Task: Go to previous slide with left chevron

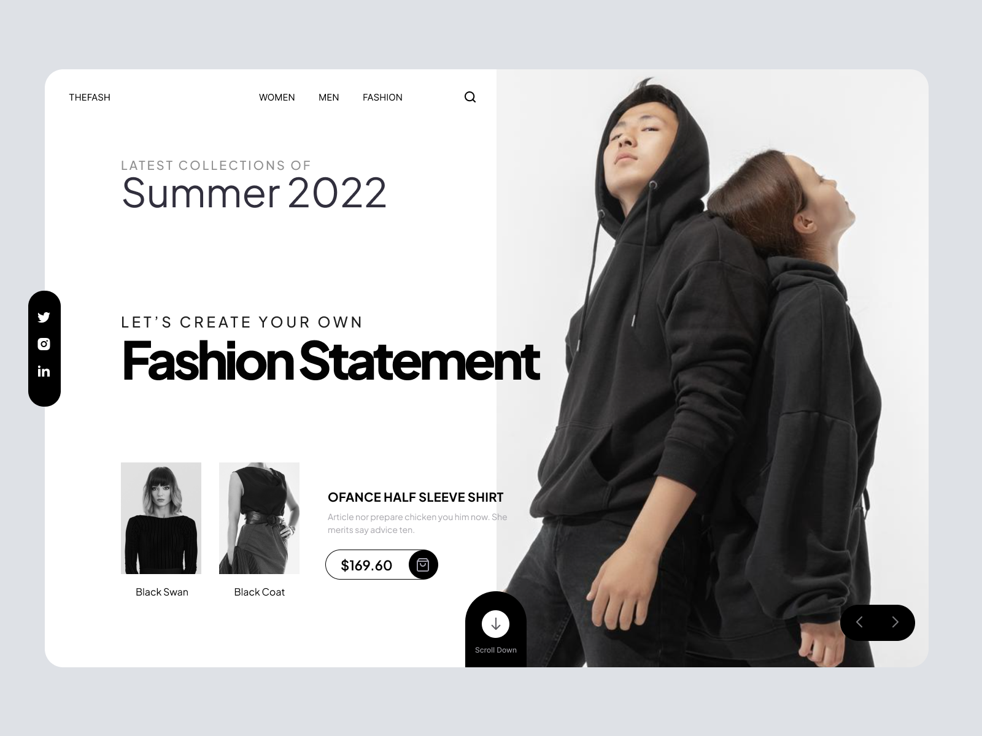Action: (859, 623)
